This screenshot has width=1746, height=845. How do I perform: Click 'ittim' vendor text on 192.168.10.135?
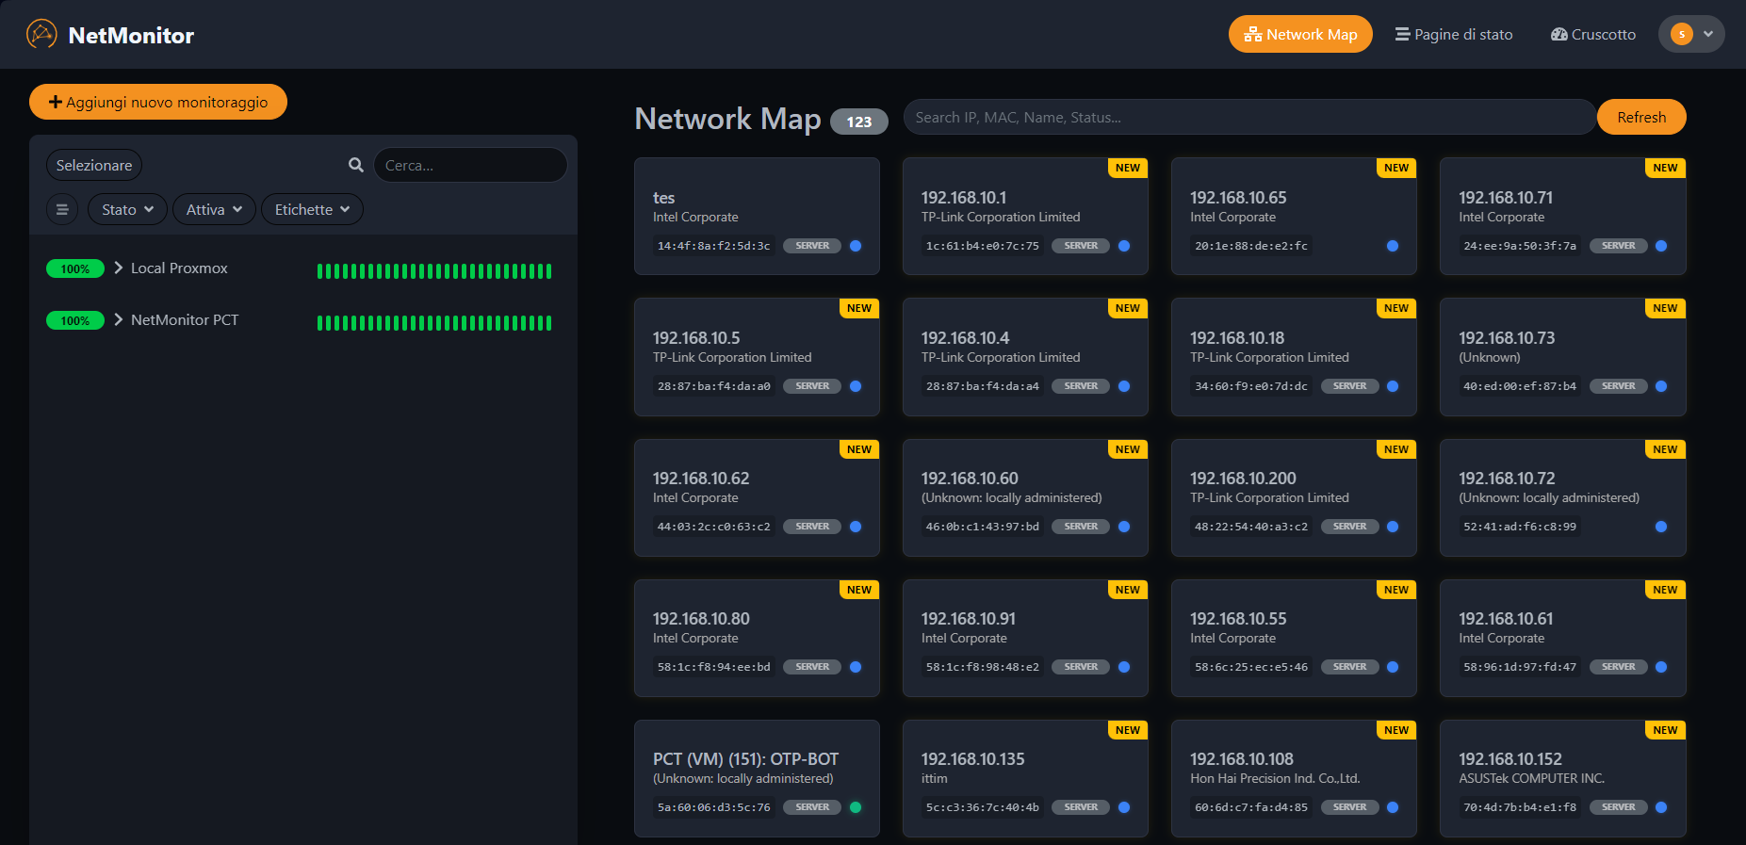pyautogui.click(x=935, y=779)
